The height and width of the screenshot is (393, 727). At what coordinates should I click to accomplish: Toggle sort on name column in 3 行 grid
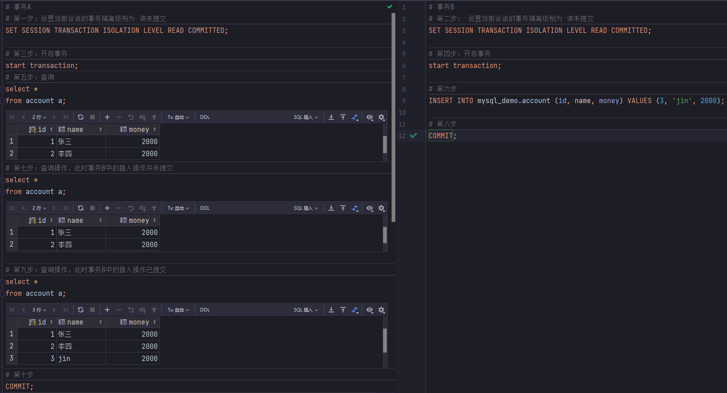click(x=101, y=322)
